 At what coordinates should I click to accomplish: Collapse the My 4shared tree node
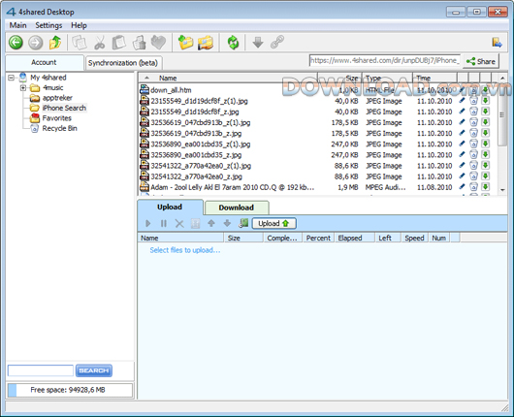[x=11, y=78]
